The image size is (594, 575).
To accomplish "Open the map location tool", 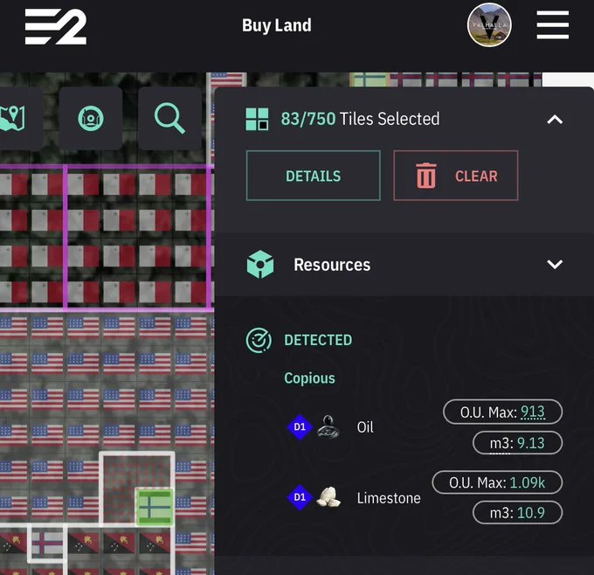I will point(17,118).
